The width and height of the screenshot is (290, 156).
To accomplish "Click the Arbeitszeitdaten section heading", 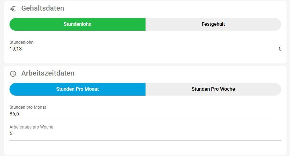I will (48, 73).
